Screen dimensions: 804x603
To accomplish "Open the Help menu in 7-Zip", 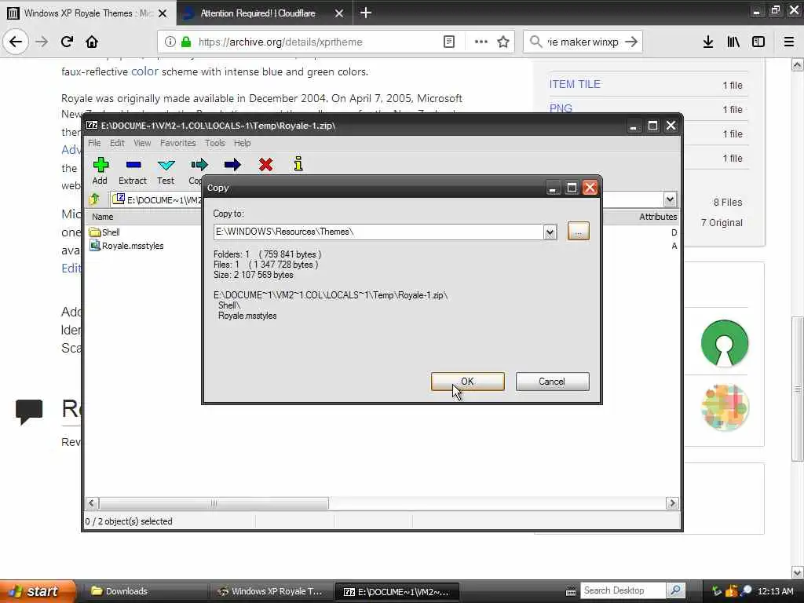I will pyautogui.click(x=242, y=143).
